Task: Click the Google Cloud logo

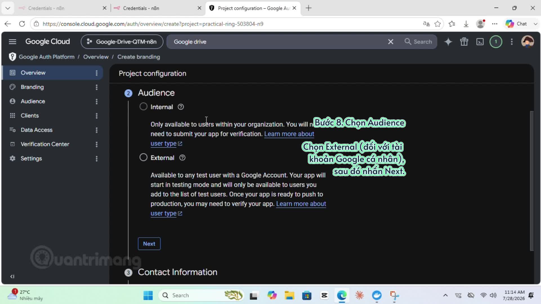Action: tap(48, 42)
